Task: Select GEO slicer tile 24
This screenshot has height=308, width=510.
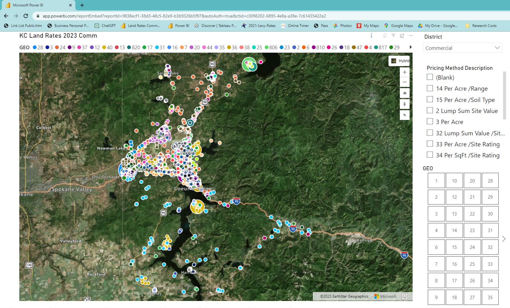Action: point(472,247)
